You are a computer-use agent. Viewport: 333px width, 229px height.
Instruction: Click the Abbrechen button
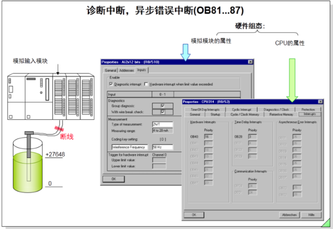(289, 215)
